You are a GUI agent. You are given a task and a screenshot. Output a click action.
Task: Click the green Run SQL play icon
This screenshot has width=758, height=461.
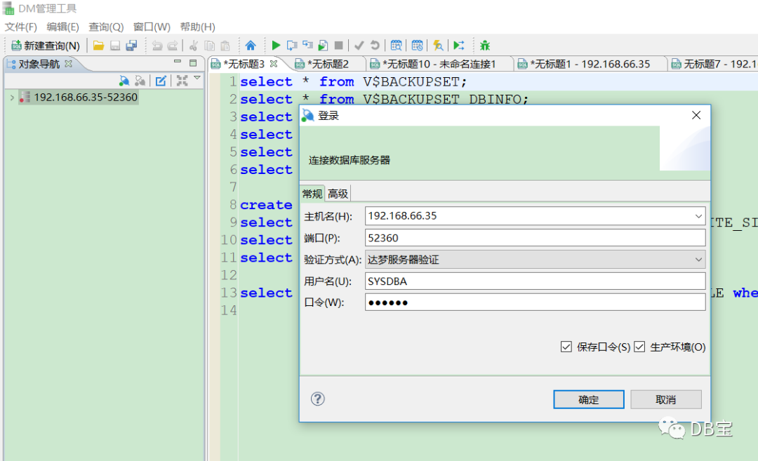pyautogui.click(x=276, y=46)
